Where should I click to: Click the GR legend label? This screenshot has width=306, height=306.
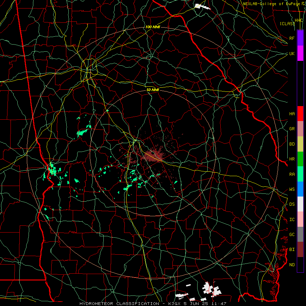tap(292, 129)
